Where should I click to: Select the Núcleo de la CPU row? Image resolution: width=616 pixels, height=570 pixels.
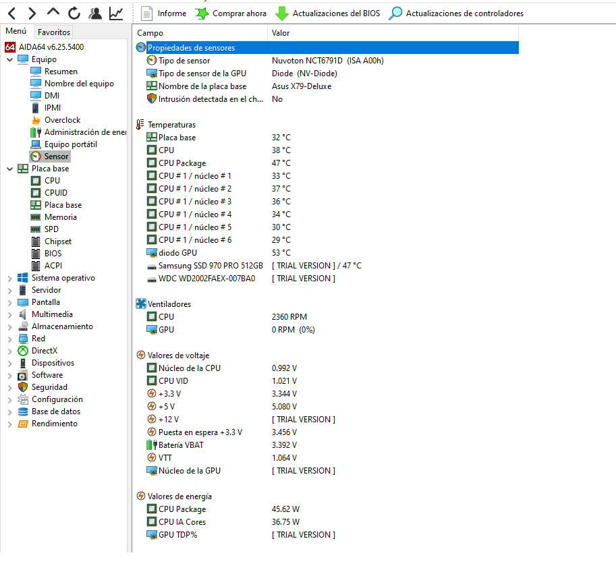point(327,368)
